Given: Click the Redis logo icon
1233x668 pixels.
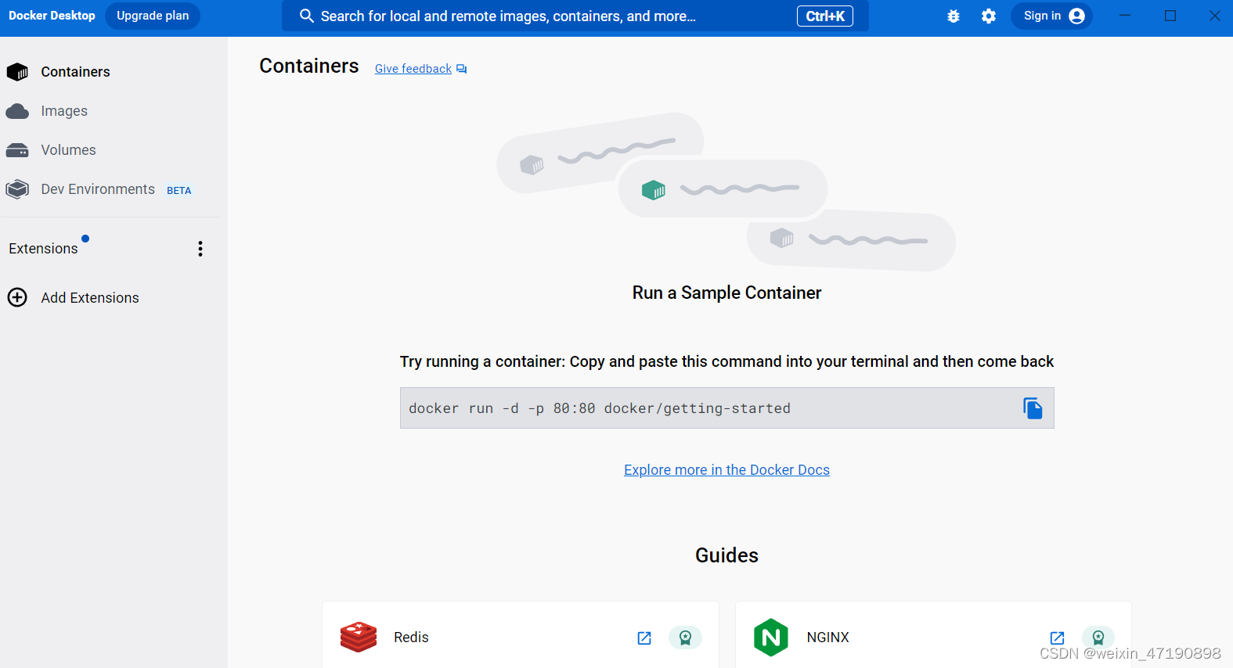Looking at the screenshot, I should (x=359, y=637).
